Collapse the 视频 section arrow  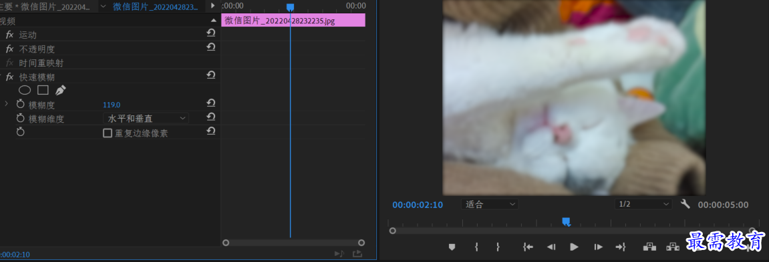click(213, 20)
